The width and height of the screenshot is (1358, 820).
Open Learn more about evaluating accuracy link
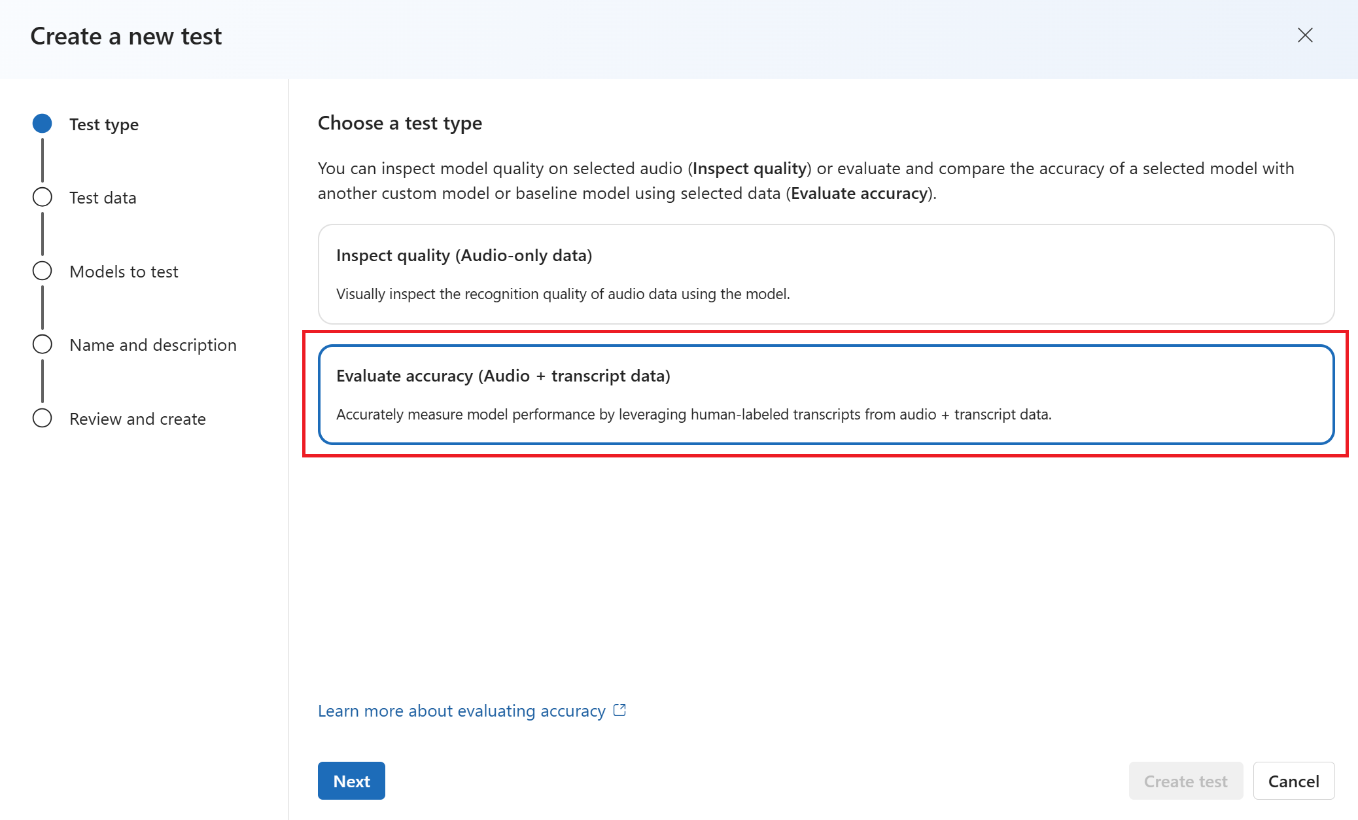pos(461,711)
